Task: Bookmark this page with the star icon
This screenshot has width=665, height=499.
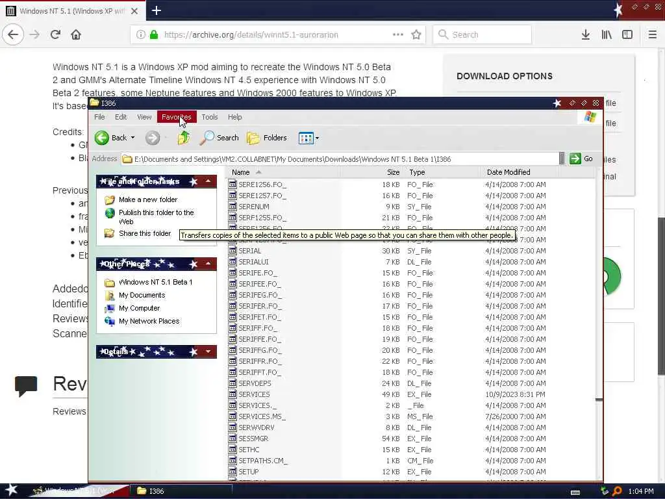Action: click(416, 34)
